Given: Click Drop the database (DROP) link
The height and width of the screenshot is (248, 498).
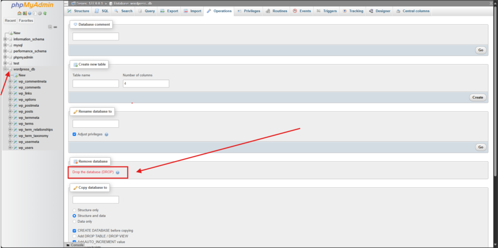Looking at the screenshot, I should pos(93,172).
